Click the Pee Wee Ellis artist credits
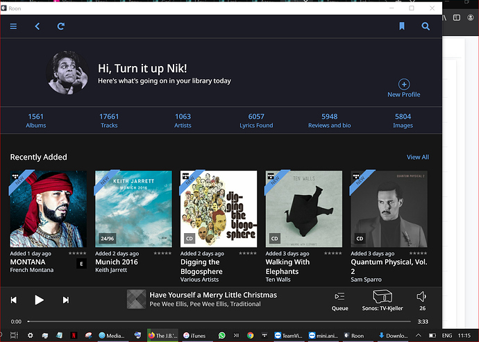Screen dimensions: 479x342 coord(205,304)
